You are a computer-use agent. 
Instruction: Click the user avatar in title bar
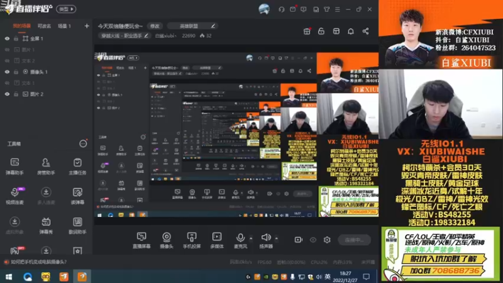pyautogui.click(x=264, y=9)
